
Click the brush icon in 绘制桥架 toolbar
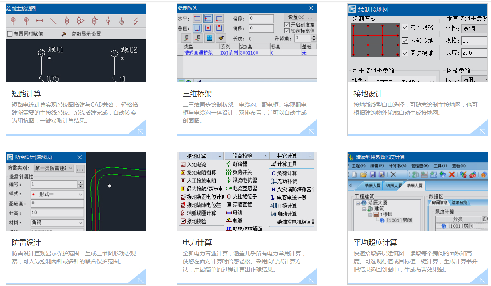click(x=221, y=38)
